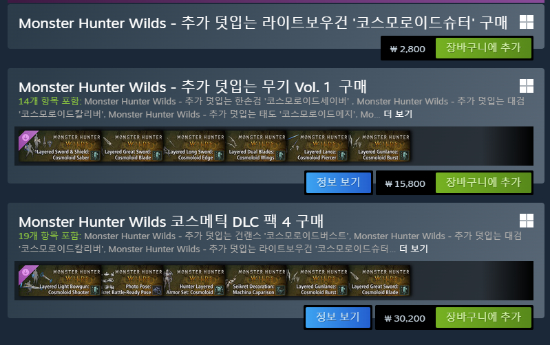Click Windows icon beside the 코스모로이드슈터 light bowgun title
Viewport: 550px width, 345px height.
527,22
